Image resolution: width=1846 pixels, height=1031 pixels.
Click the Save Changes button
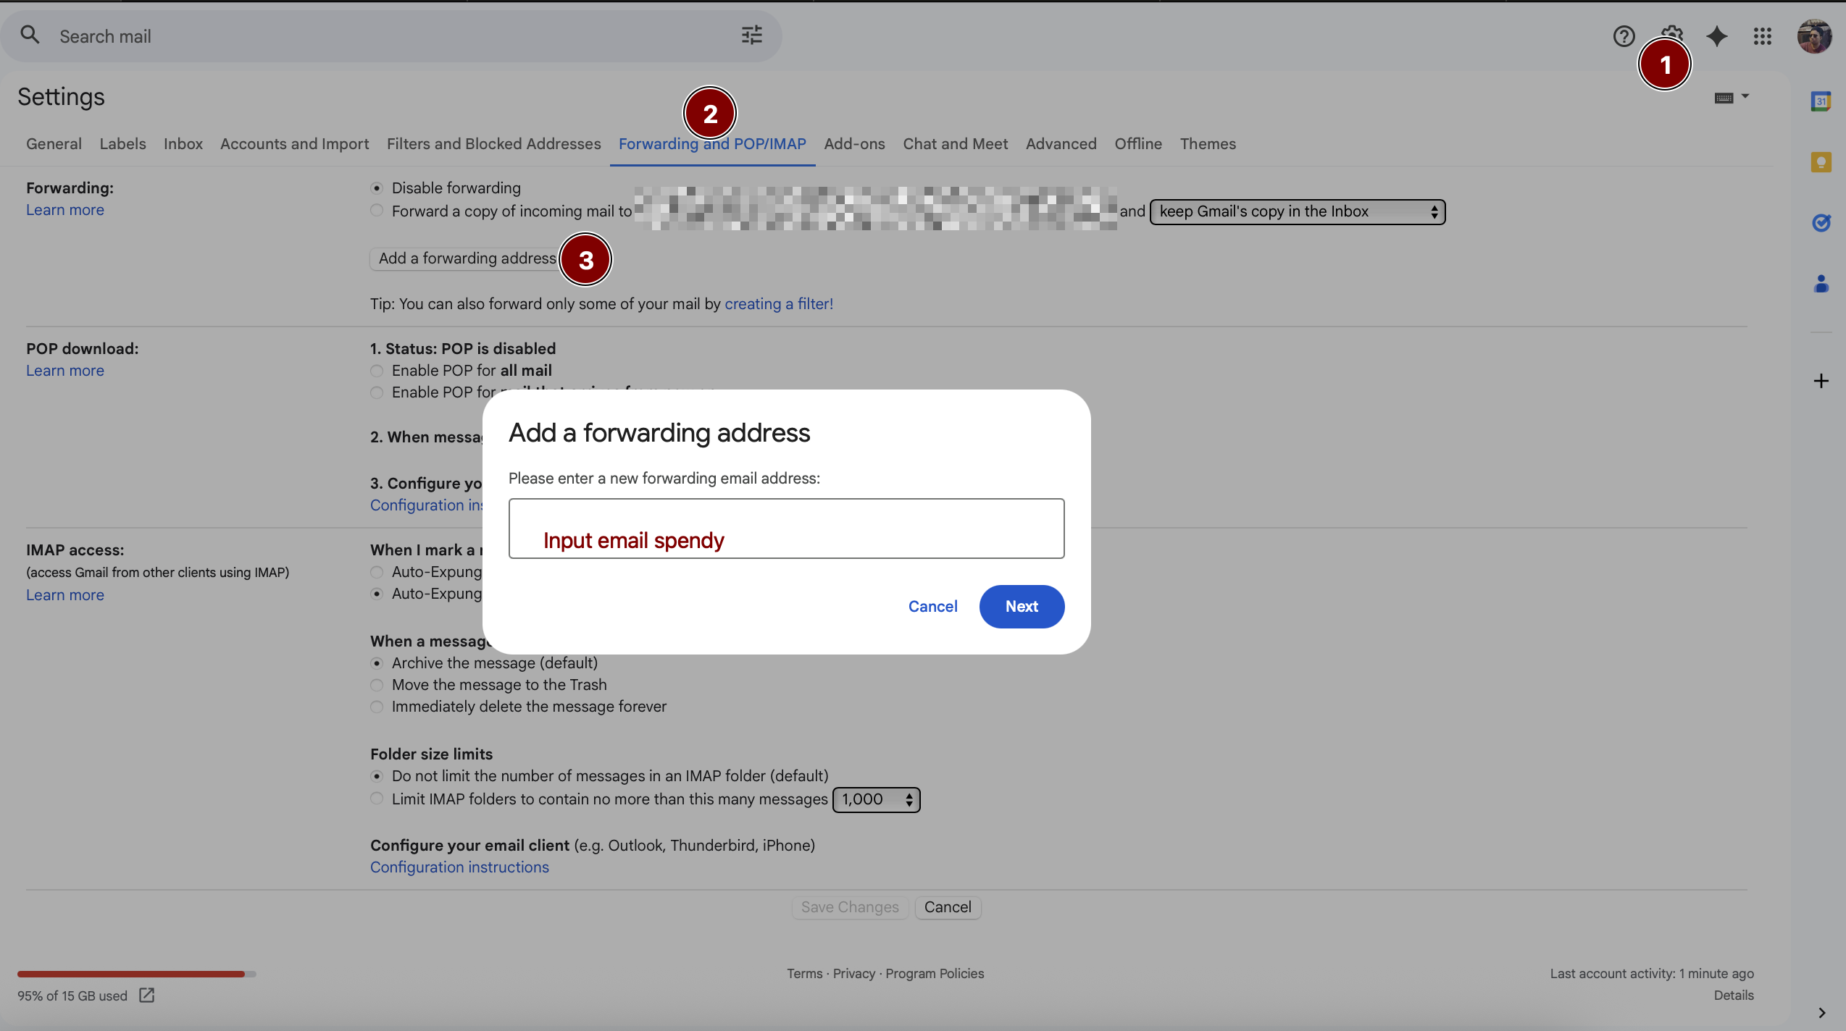(x=849, y=907)
